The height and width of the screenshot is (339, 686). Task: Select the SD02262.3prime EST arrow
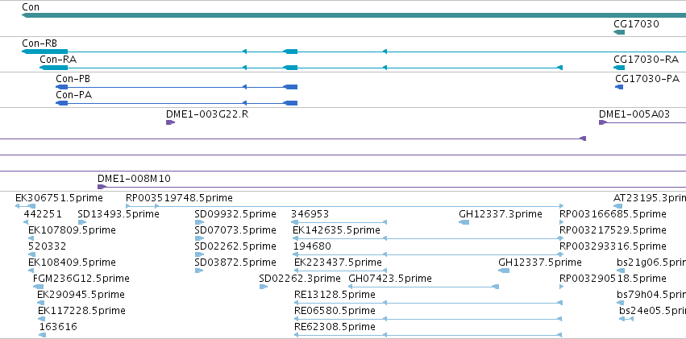click(263, 287)
